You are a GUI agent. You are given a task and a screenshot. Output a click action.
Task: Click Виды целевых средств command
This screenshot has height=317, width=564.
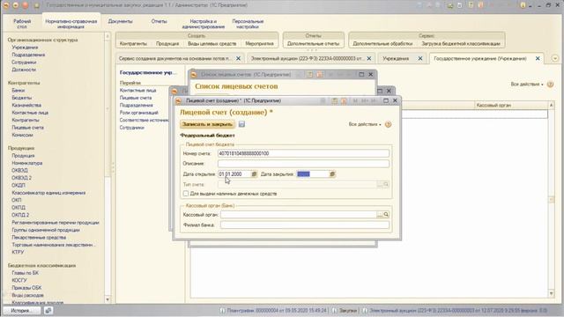pos(212,43)
